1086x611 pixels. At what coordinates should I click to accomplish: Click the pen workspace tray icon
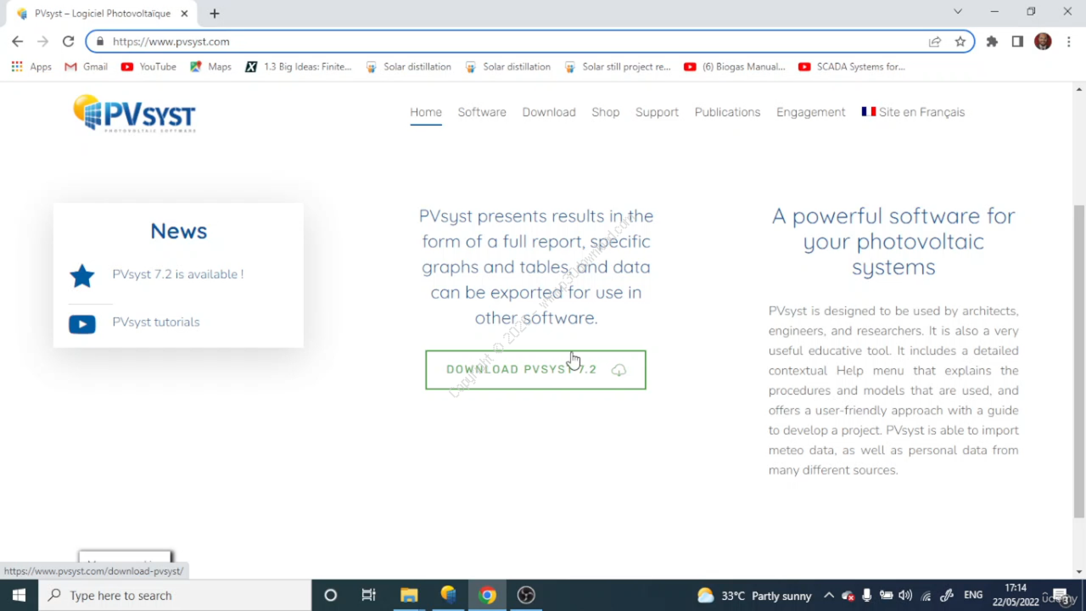(x=947, y=596)
